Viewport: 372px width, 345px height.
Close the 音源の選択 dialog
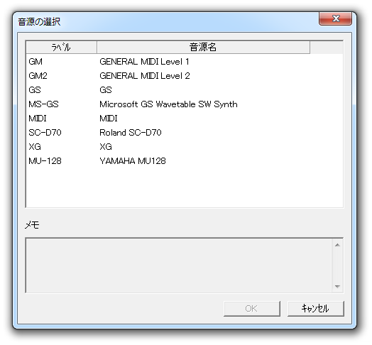336,18
